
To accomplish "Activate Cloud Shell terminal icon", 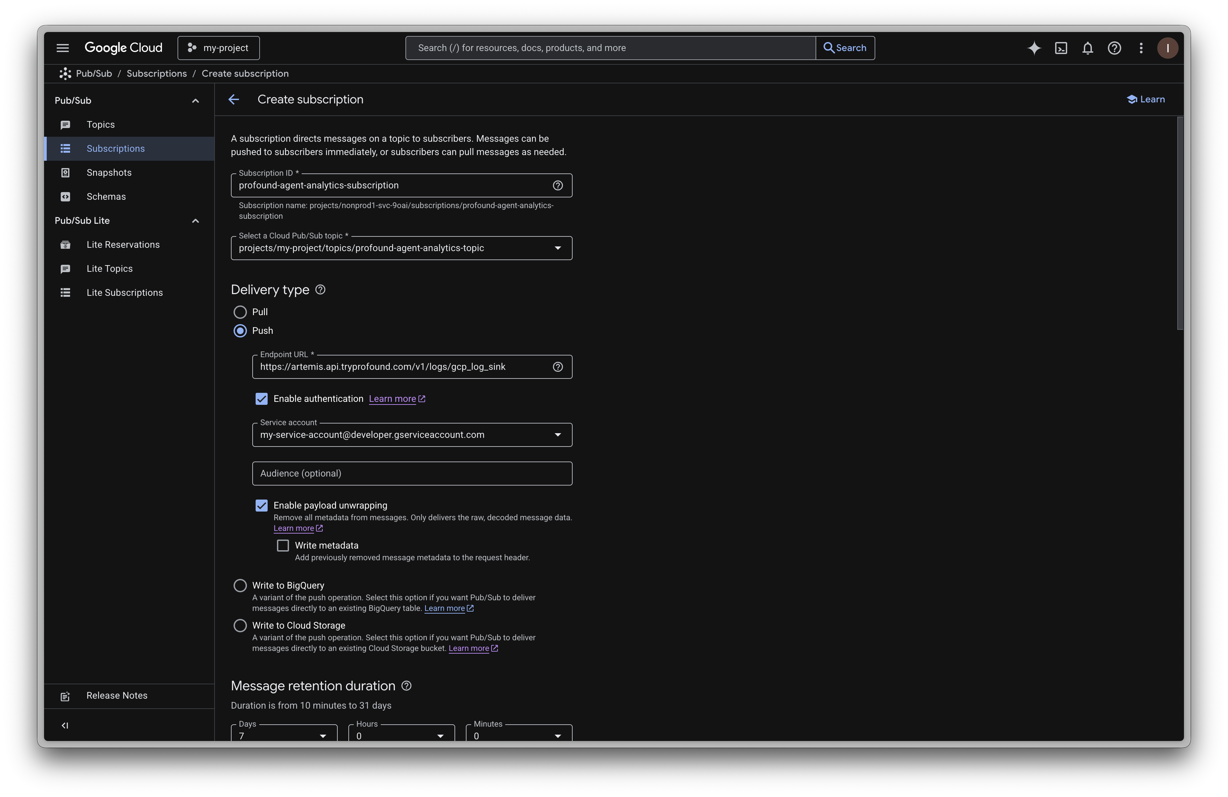I will pyautogui.click(x=1061, y=48).
